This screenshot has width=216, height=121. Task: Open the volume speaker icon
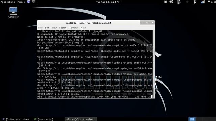tap(171, 2)
